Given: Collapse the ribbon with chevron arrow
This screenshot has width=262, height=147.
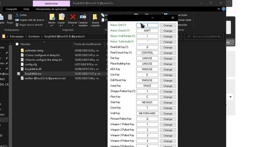Looking at the screenshot, I should [219, 9].
